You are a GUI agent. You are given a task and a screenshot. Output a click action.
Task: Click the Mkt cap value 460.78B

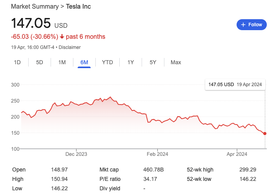[x=154, y=170]
